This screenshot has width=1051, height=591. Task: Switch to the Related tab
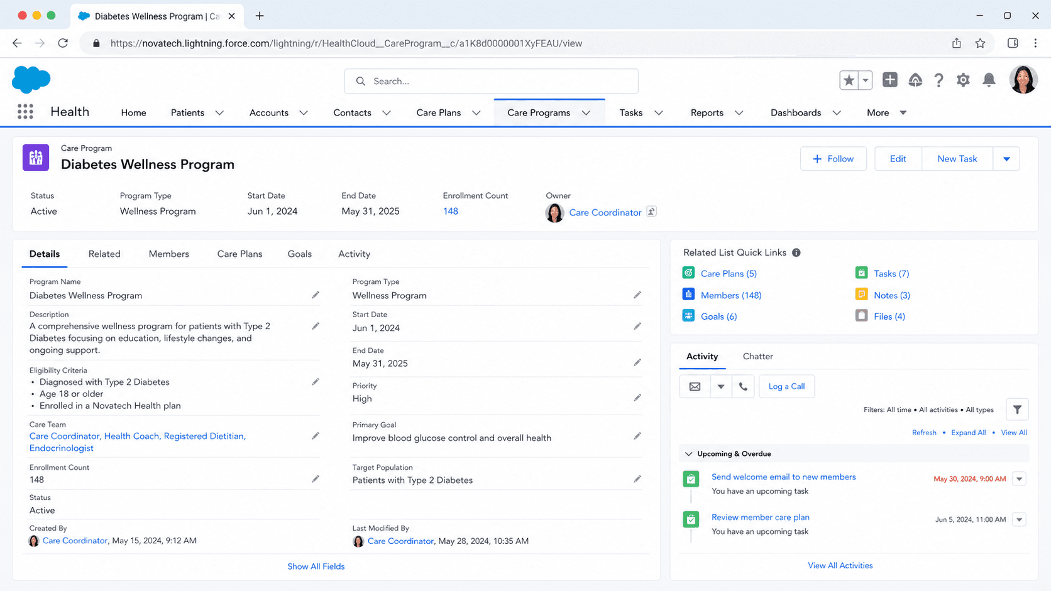[104, 254]
